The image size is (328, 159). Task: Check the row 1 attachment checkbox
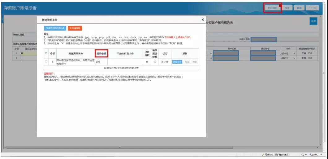point(46,62)
